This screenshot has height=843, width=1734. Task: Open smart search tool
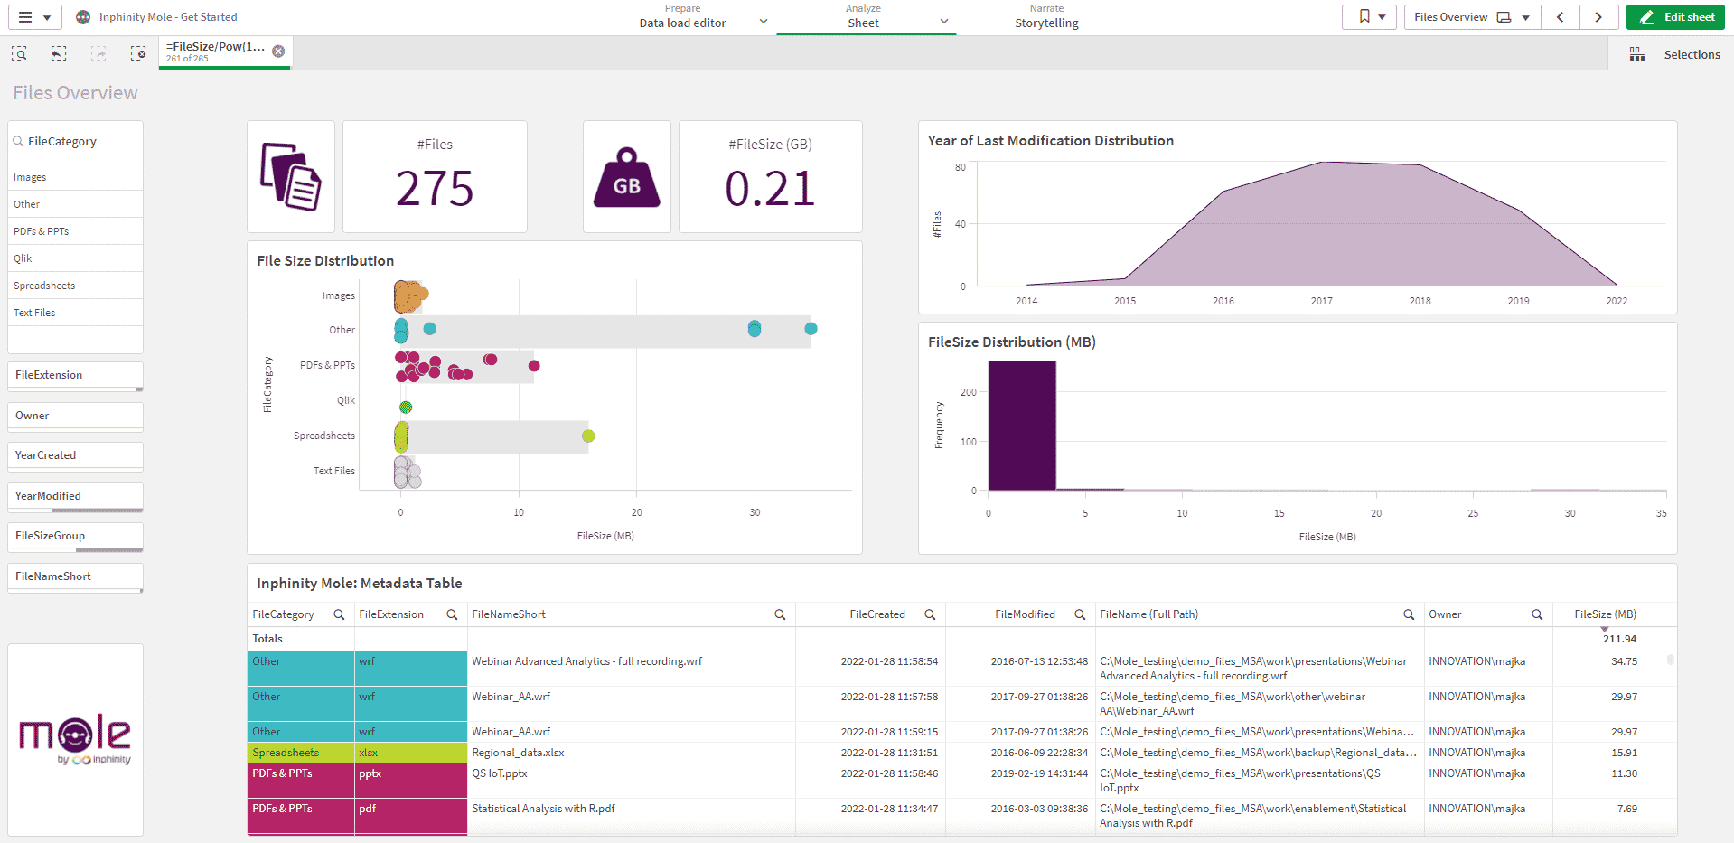(x=19, y=54)
